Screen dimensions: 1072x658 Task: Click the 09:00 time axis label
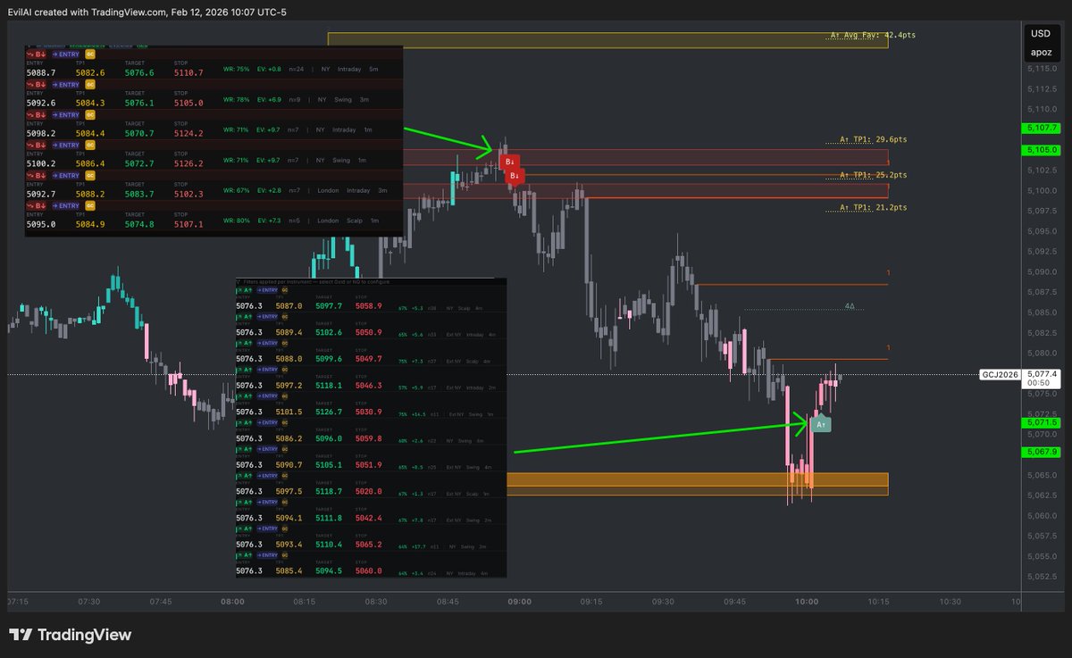pos(519,602)
